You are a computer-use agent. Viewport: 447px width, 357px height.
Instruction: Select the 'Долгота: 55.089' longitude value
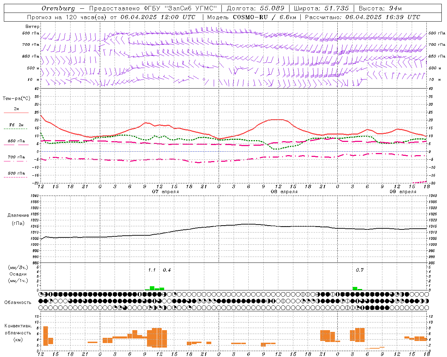point(256,8)
